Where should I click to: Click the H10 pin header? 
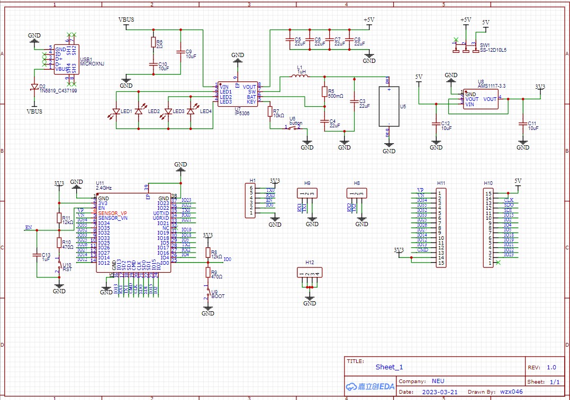pyautogui.click(x=490, y=228)
